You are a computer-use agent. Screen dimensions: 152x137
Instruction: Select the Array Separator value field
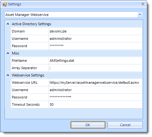(96, 68)
